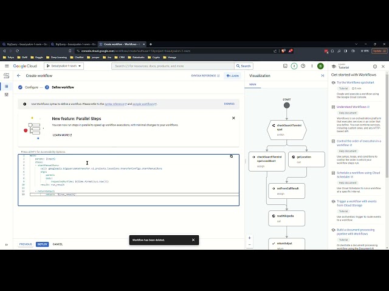Switch to first BigQuery browser tab
Image resolution: width=389 pixels, height=291 pixels.
point(25,44)
